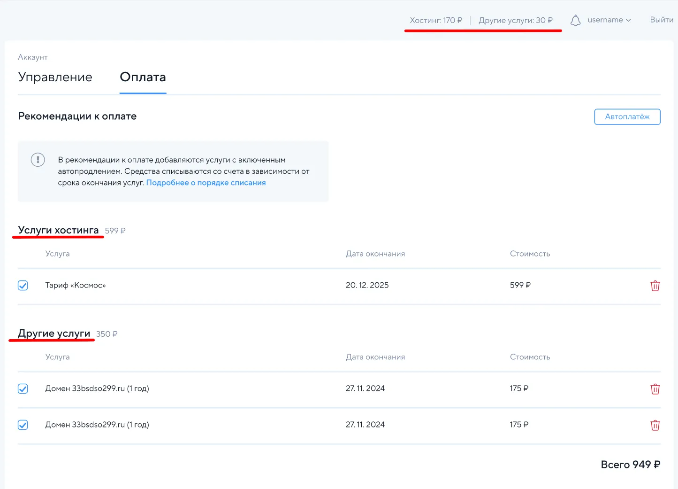
Task: Open the notifications bell icon
Action: (575, 20)
